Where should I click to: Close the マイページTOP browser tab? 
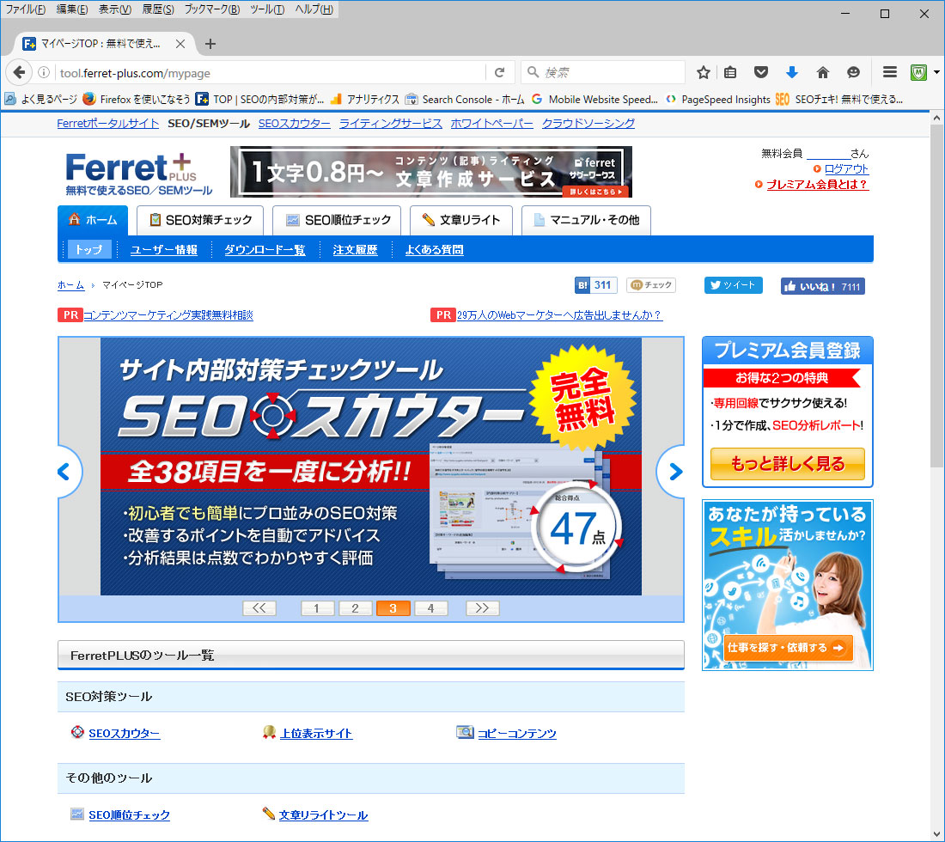click(x=180, y=44)
